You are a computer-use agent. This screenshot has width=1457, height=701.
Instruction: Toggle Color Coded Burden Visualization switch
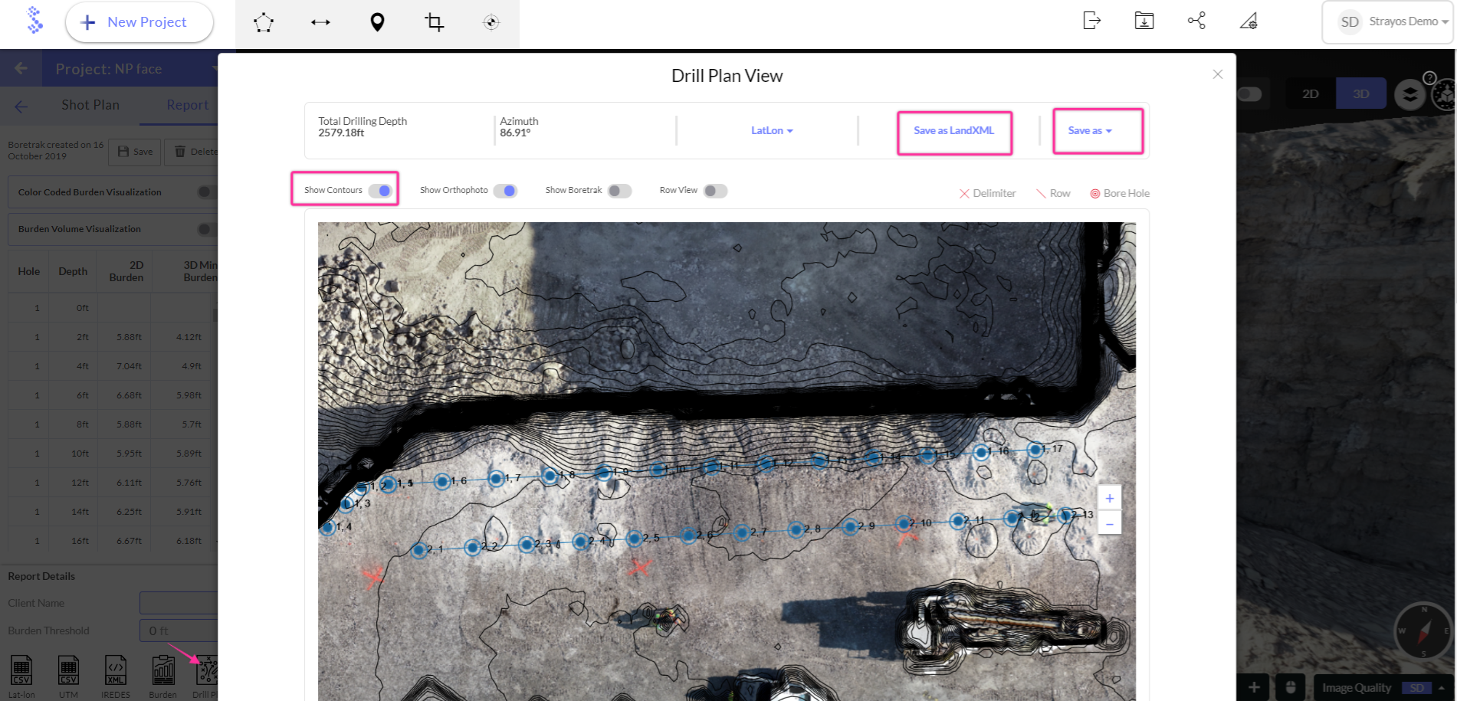point(207,192)
